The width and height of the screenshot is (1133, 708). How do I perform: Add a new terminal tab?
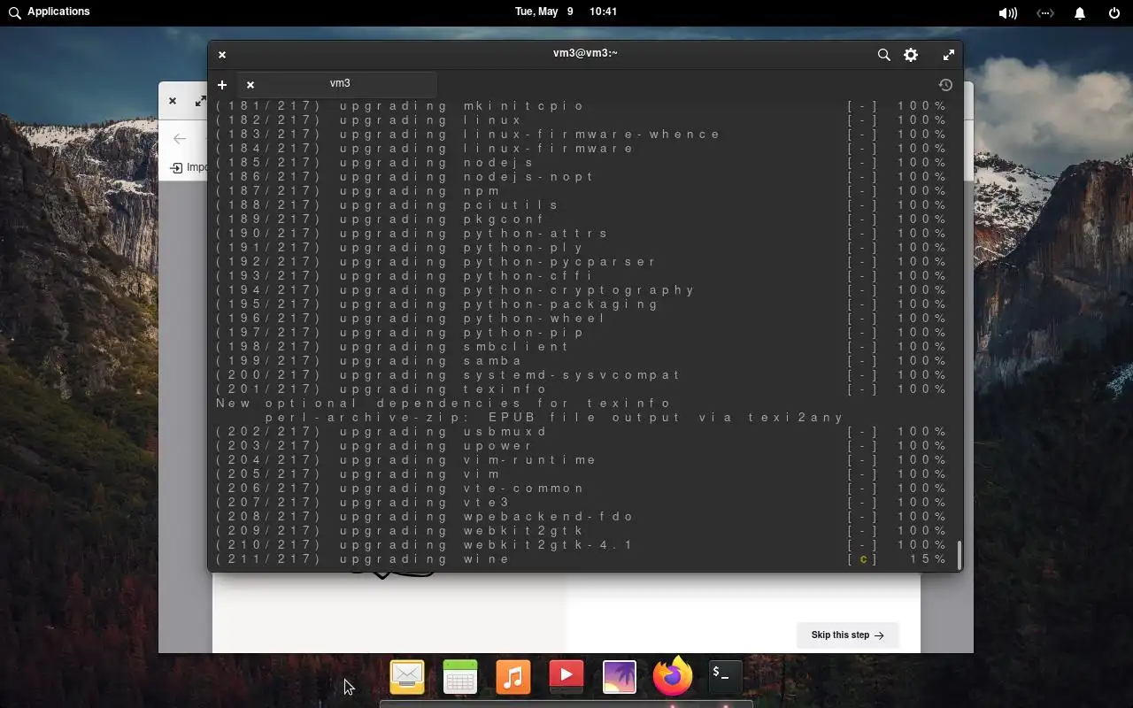click(222, 84)
